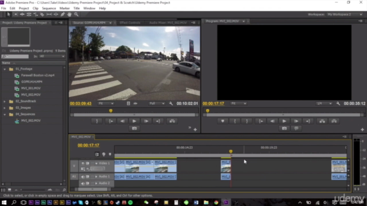The image size is (367, 206).
Task: Click the timeline playhead marker
Action: (x=231, y=152)
